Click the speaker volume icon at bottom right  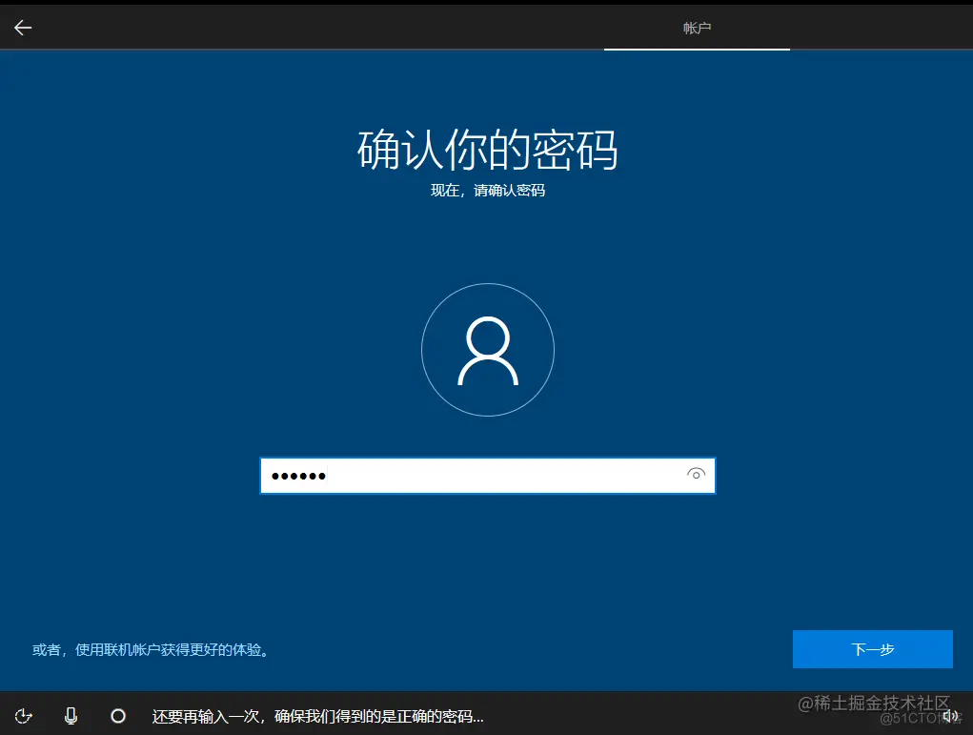(x=950, y=715)
